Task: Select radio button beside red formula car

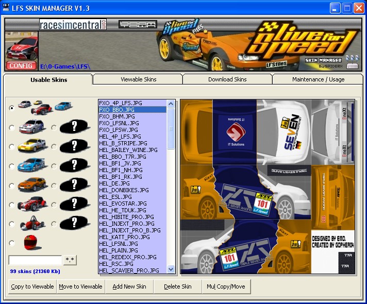Action: 12,224
